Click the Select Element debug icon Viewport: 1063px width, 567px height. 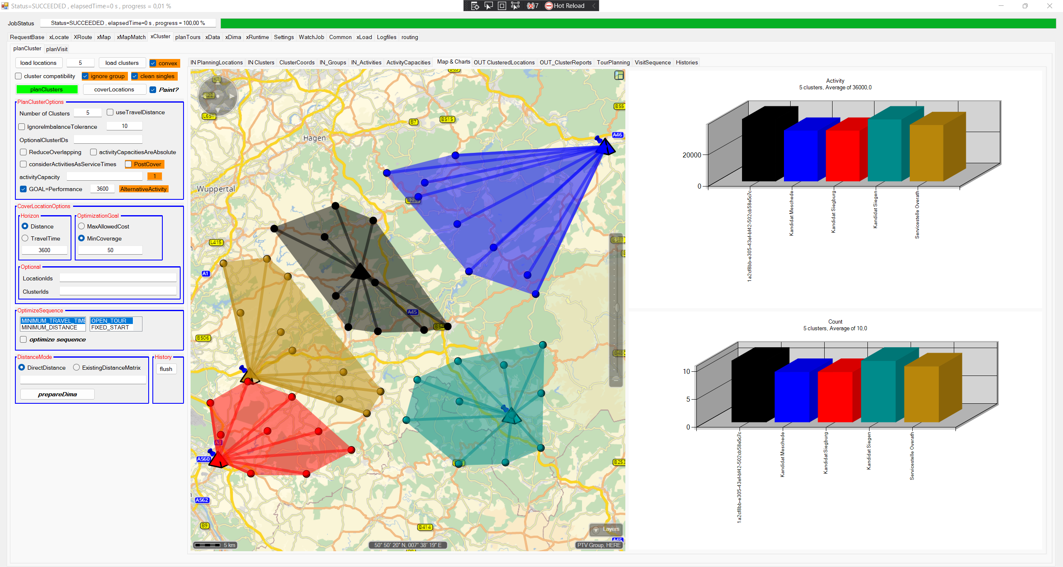pyautogui.click(x=488, y=6)
